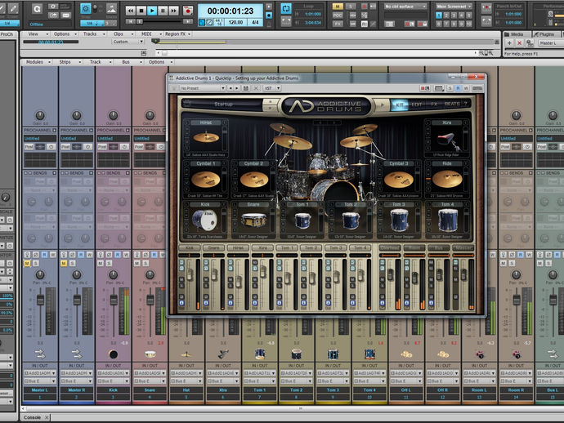Toggle the global Mute M button in mix module
The image size is (564, 423).
tap(338, 7)
